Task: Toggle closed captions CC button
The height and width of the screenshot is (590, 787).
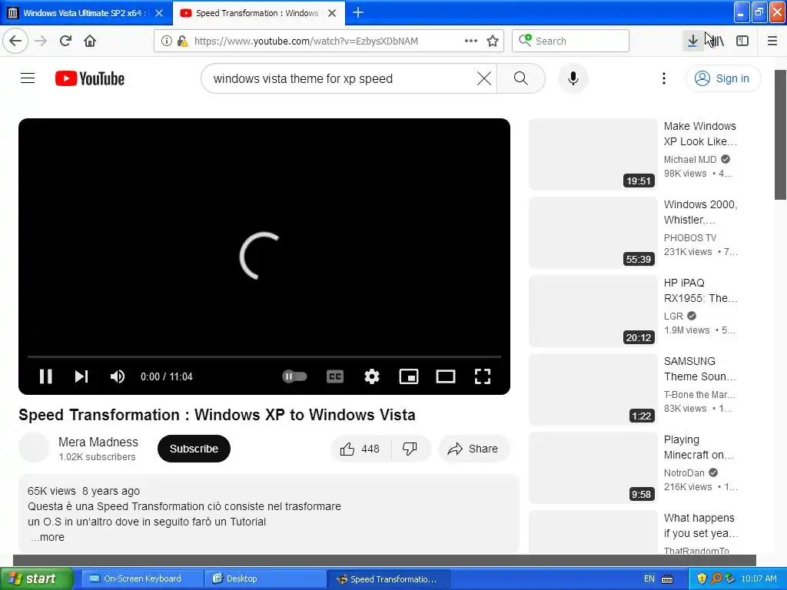Action: [x=335, y=376]
